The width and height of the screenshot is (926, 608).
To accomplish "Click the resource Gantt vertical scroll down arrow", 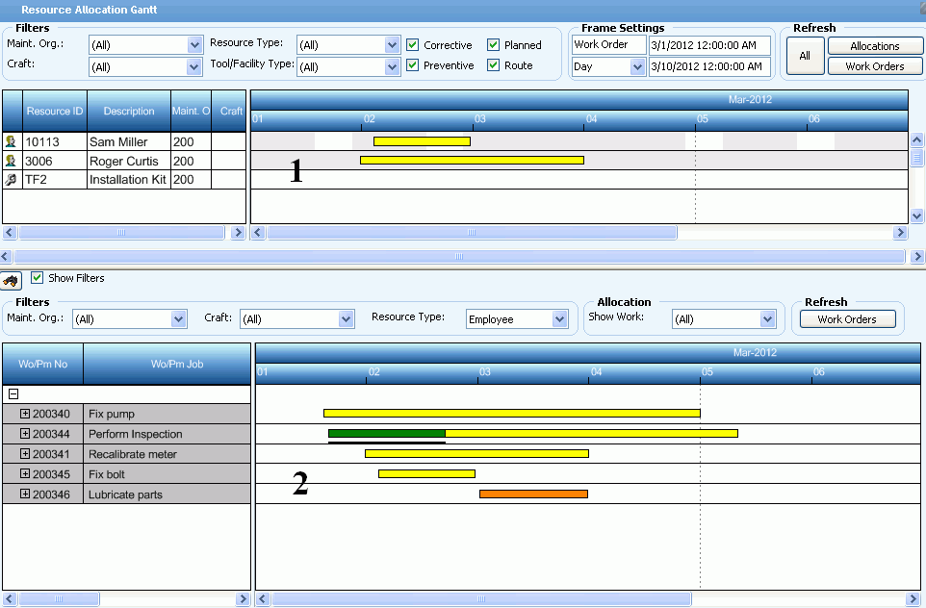I will tap(916, 215).
